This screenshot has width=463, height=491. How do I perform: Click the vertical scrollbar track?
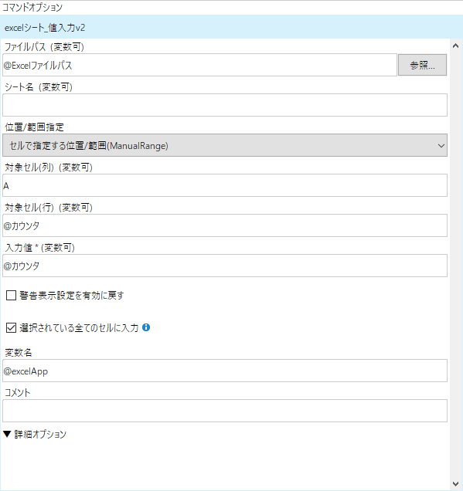[456, 265]
